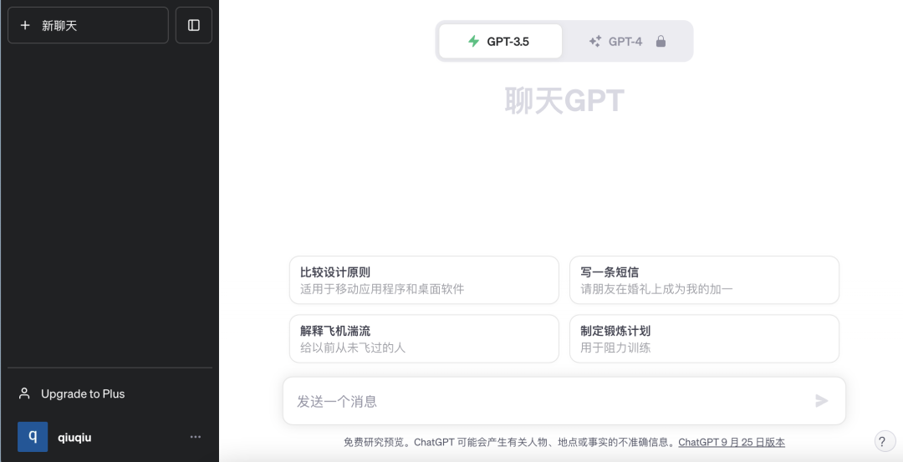Open the three-dot menu next to qiuqiu
903x462 pixels.
(x=196, y=437)
